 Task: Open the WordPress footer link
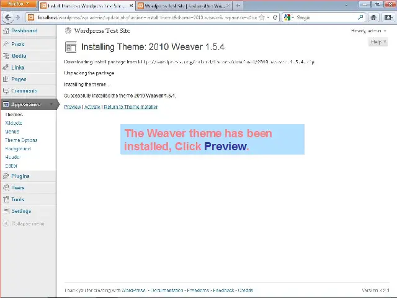pyautogui.click(x=133, y=290)
